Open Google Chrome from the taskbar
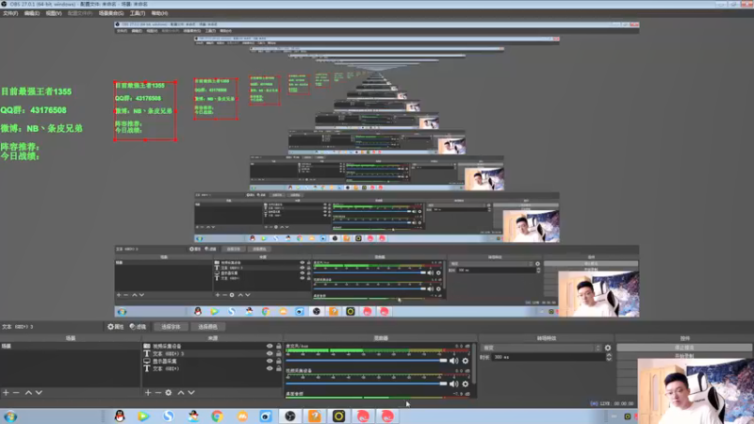Image resolution: width=754 pixels, height=424 pixels. [217, 416]
